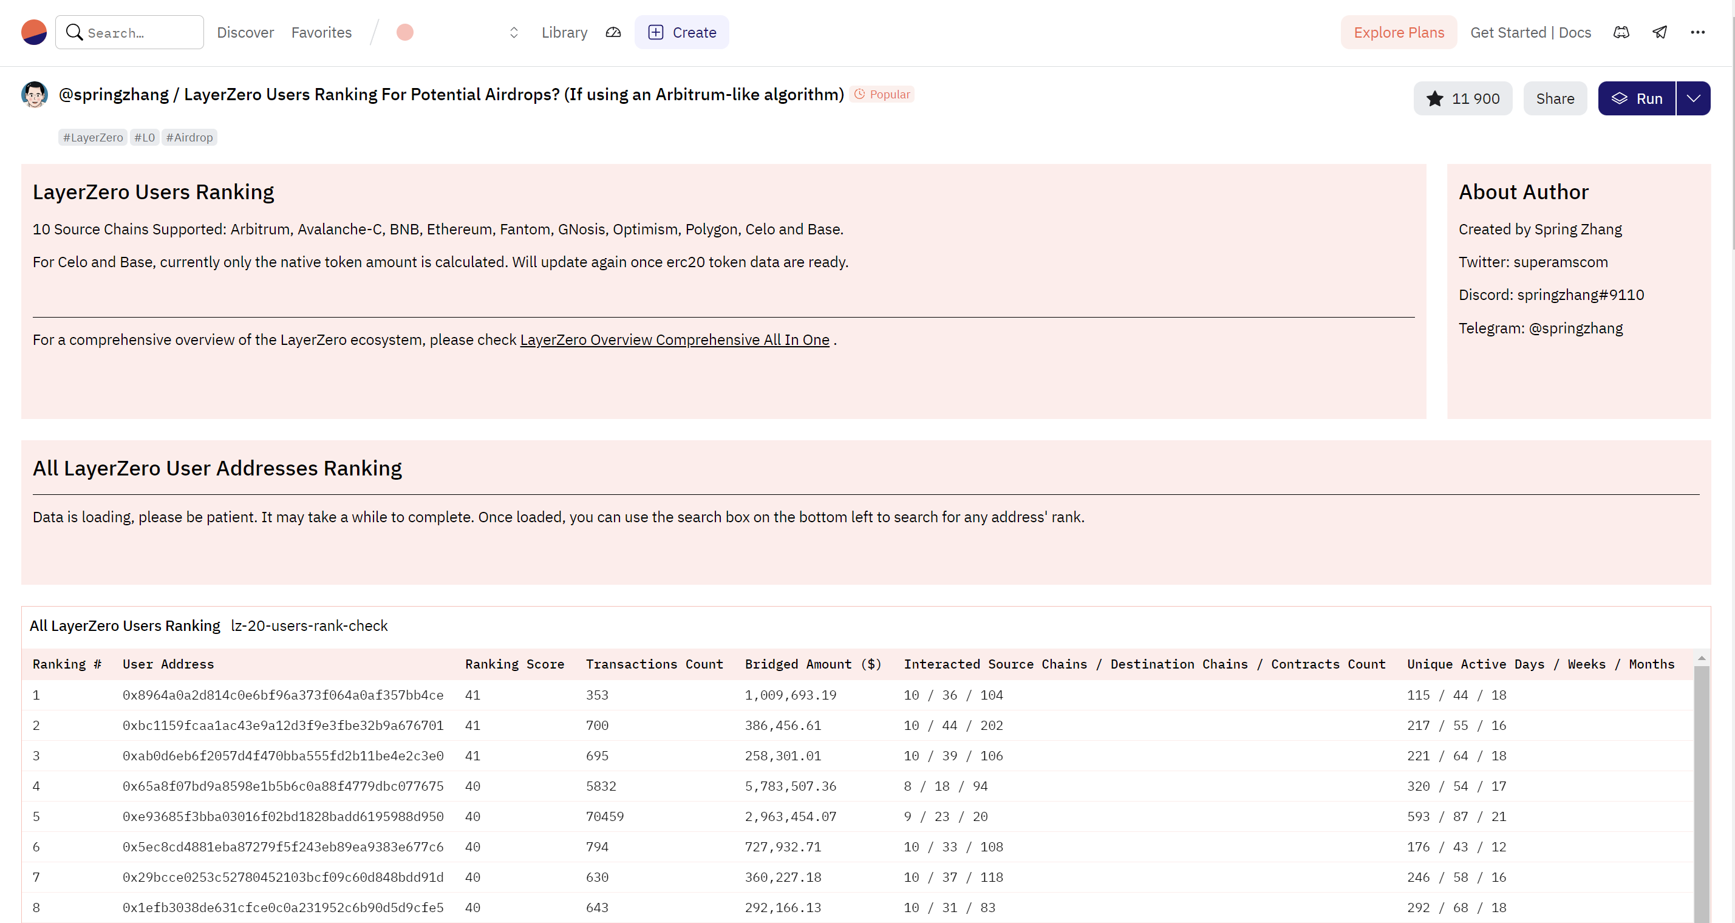
Task: Open the Discord icon in header
Action: tap(1621, 32)
